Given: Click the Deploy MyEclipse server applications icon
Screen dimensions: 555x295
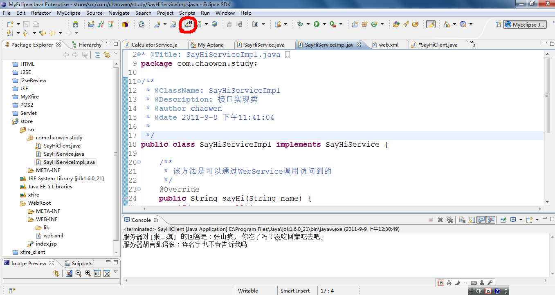Looking at the screenshot, I should (x=189, y=25).
